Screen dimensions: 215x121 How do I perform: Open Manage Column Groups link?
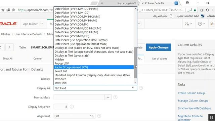(x=193, y=101)
